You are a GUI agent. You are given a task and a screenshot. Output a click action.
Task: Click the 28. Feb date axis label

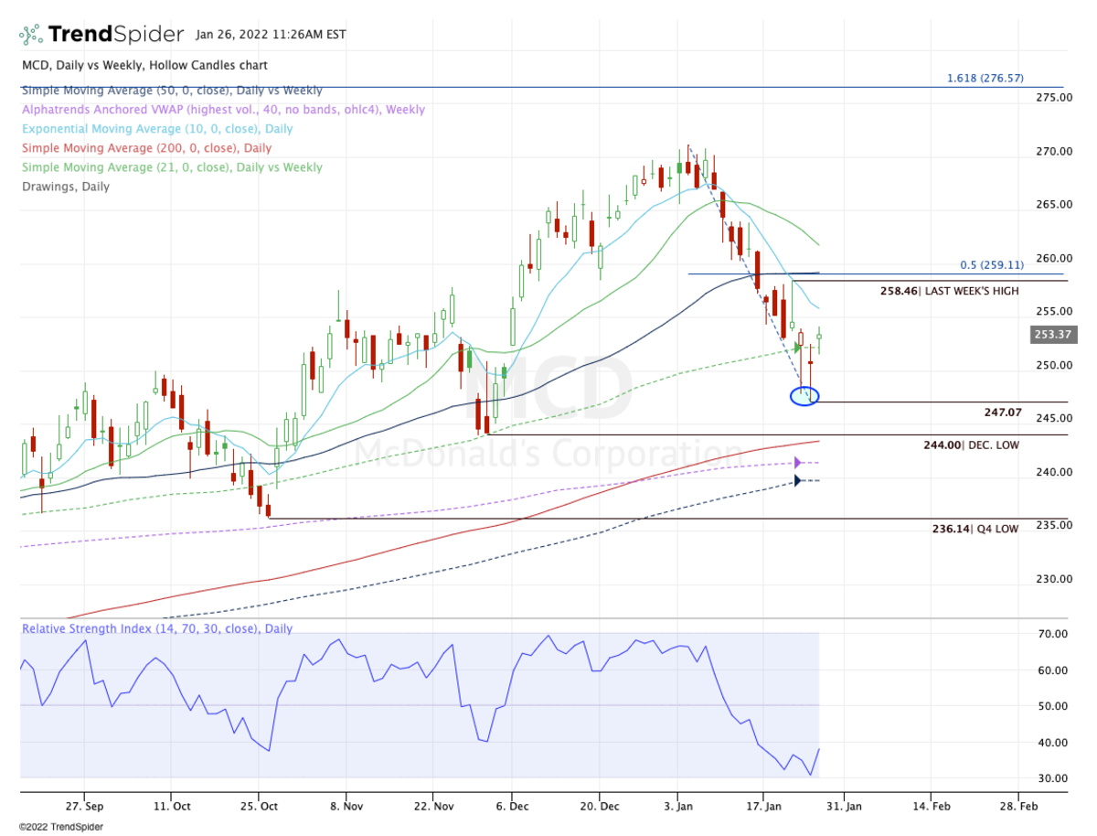pyautogui.click(x=1017, y=807)
